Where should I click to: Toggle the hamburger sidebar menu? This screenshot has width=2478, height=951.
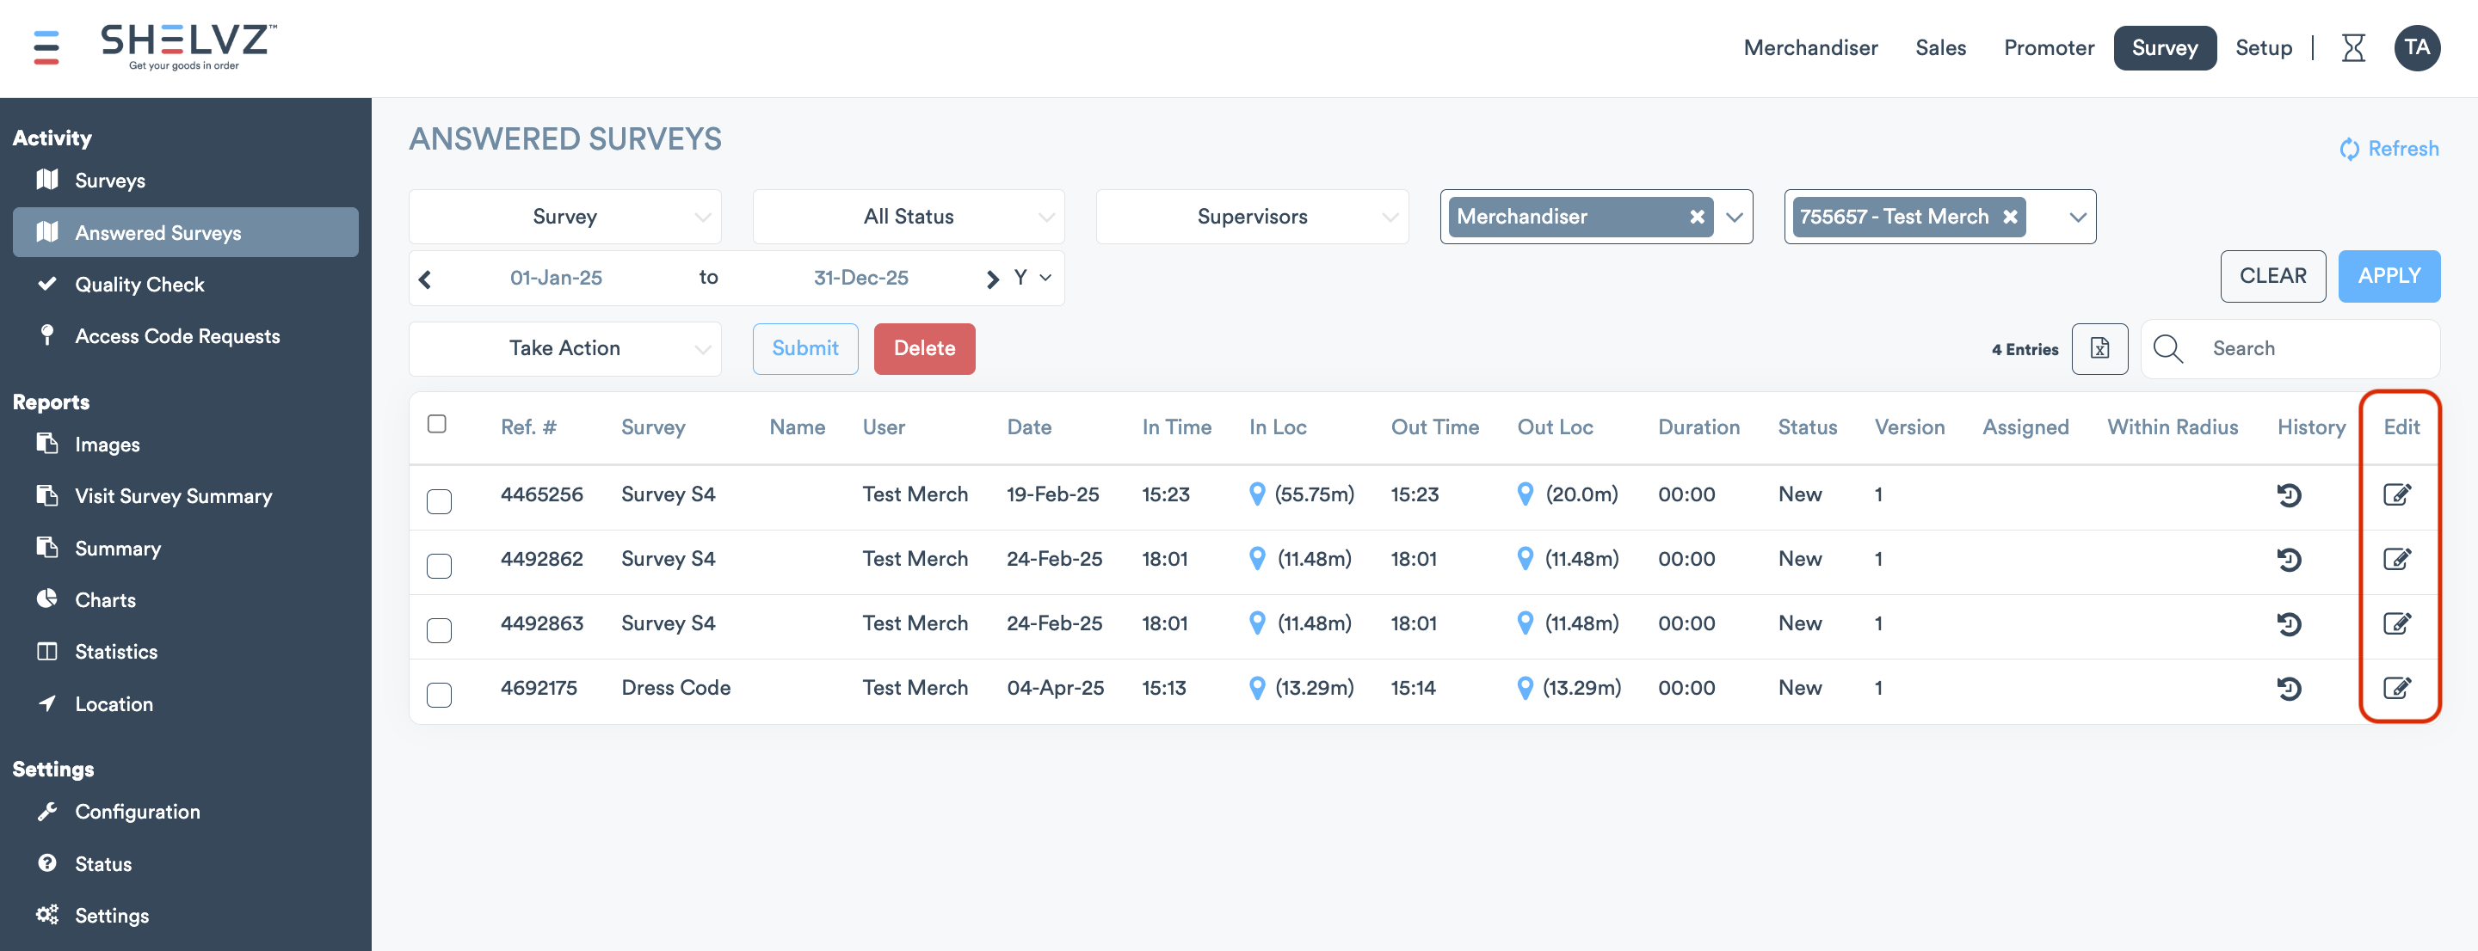pos(46,48)
